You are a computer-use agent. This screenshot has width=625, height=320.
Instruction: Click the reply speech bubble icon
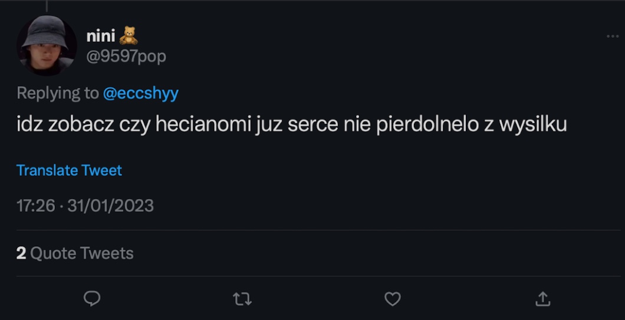pos(92,299)
